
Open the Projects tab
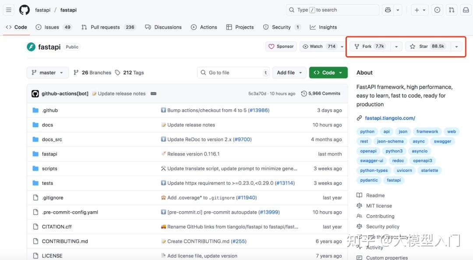tap(240, 27)
